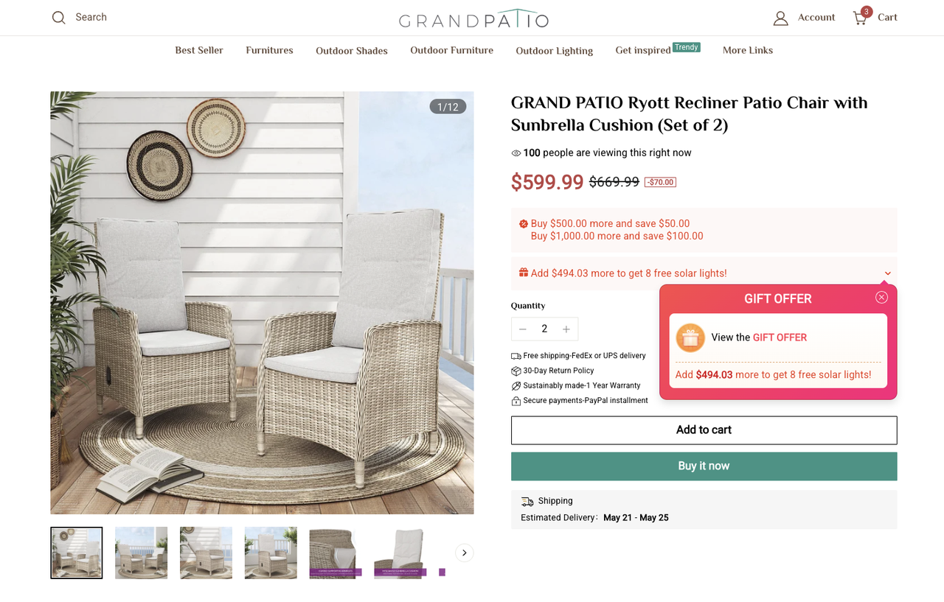Select the second product thumbnail
Screen dimensions: 944x602
tap(141, 553)
